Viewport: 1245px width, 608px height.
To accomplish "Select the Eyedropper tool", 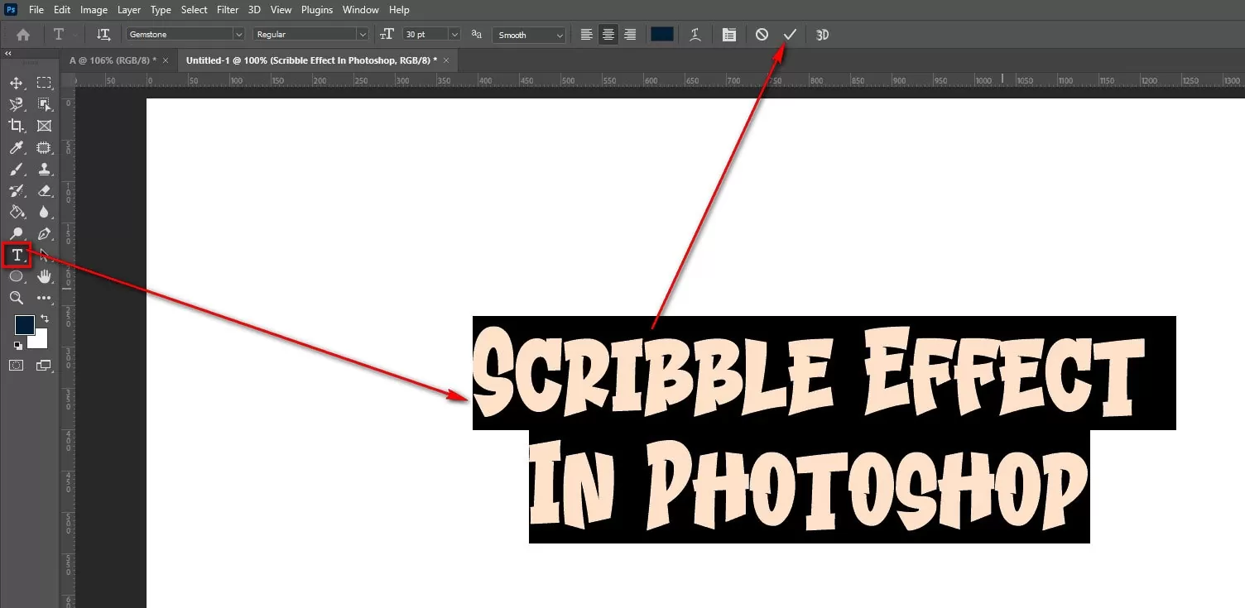I will click(16, 147).
